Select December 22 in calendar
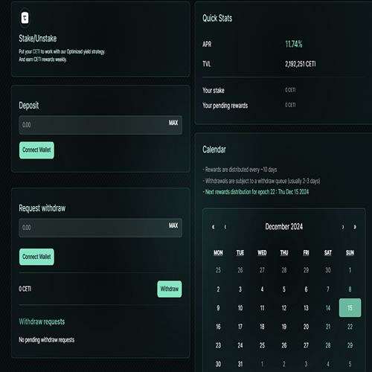The height and width of the screenshot is (372, 372). pos(350,327)
